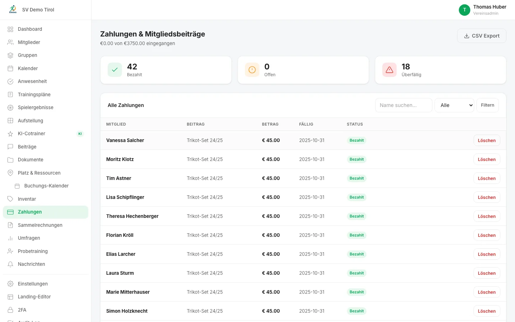Image resolution: width=515 pixels, height=322 pixels.
Task: Click the green Bezahlt checkmark card icon
Action: tap(115, 70)
